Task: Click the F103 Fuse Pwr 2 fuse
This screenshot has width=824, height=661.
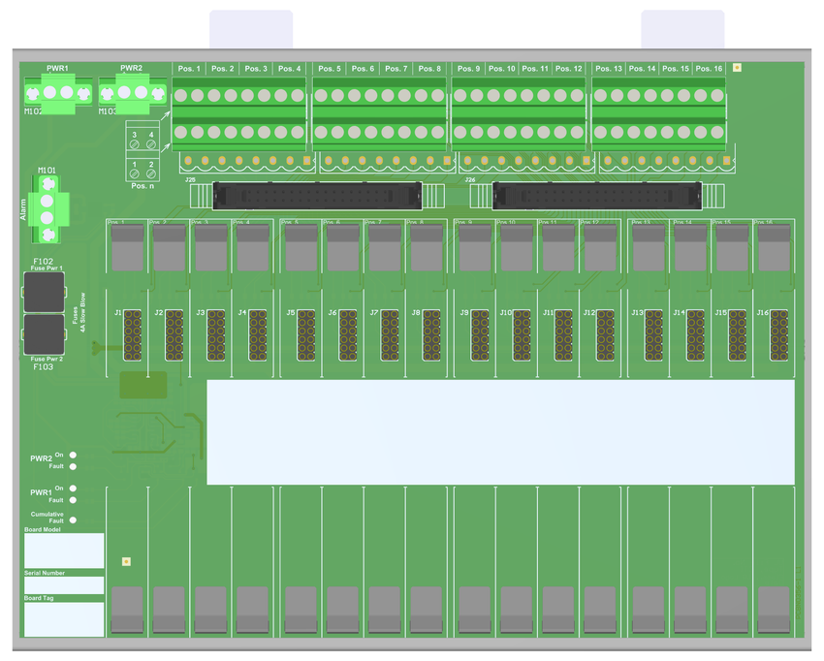Action: (x=44, y=335)
